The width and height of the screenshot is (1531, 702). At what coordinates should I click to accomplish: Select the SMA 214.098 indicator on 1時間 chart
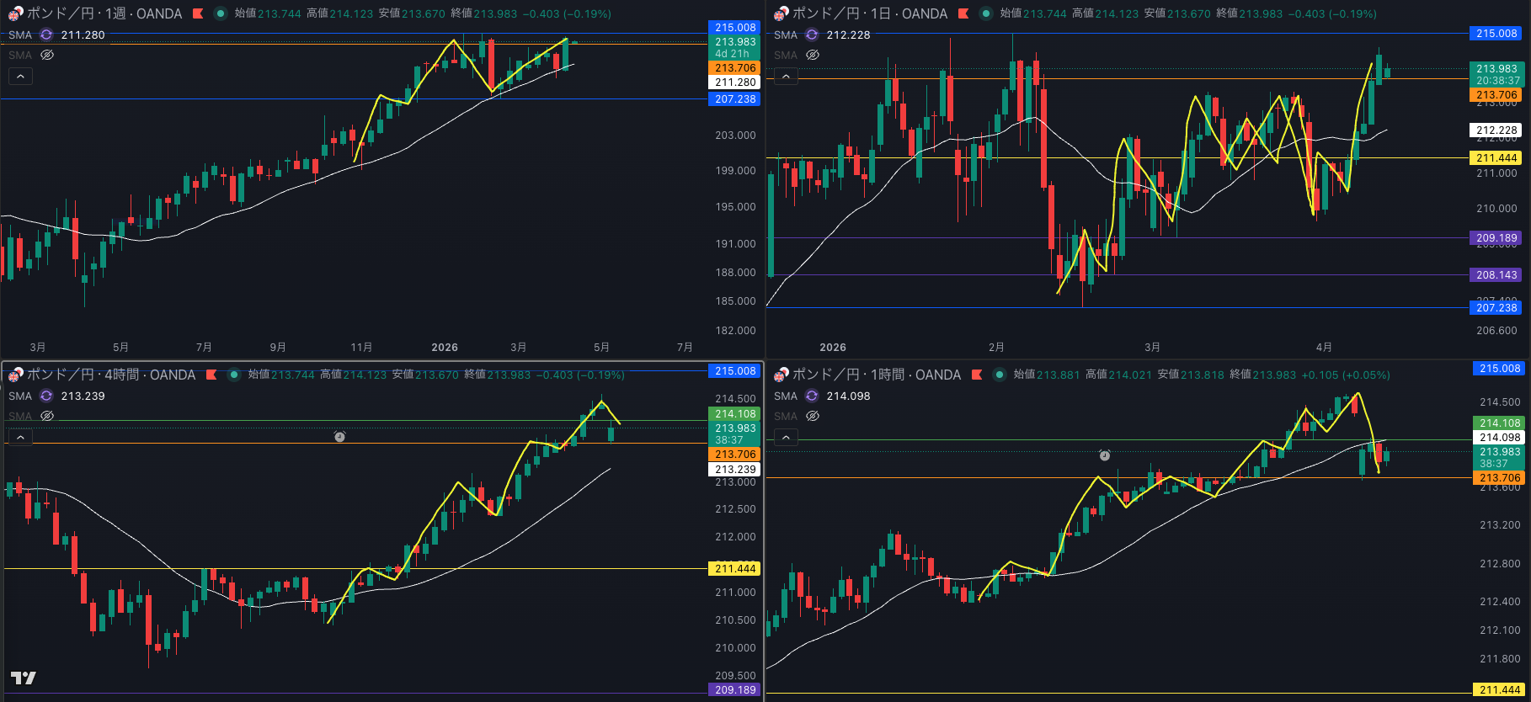[822, 396]
